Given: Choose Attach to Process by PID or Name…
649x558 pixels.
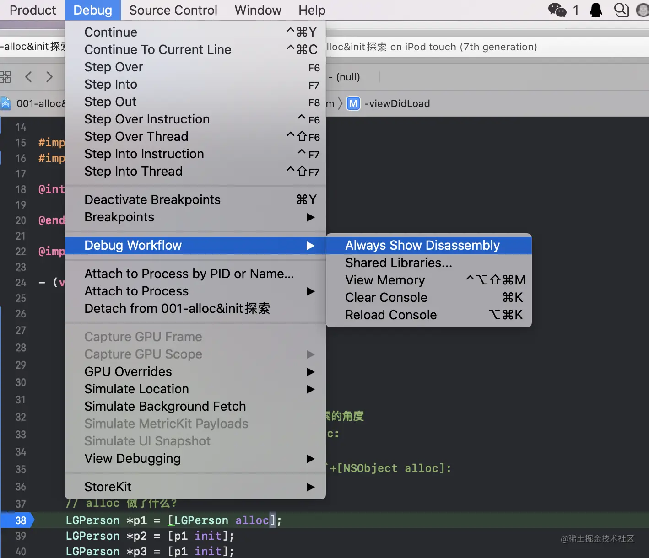Looking at the screenshot, I should (x=195, y=274).
